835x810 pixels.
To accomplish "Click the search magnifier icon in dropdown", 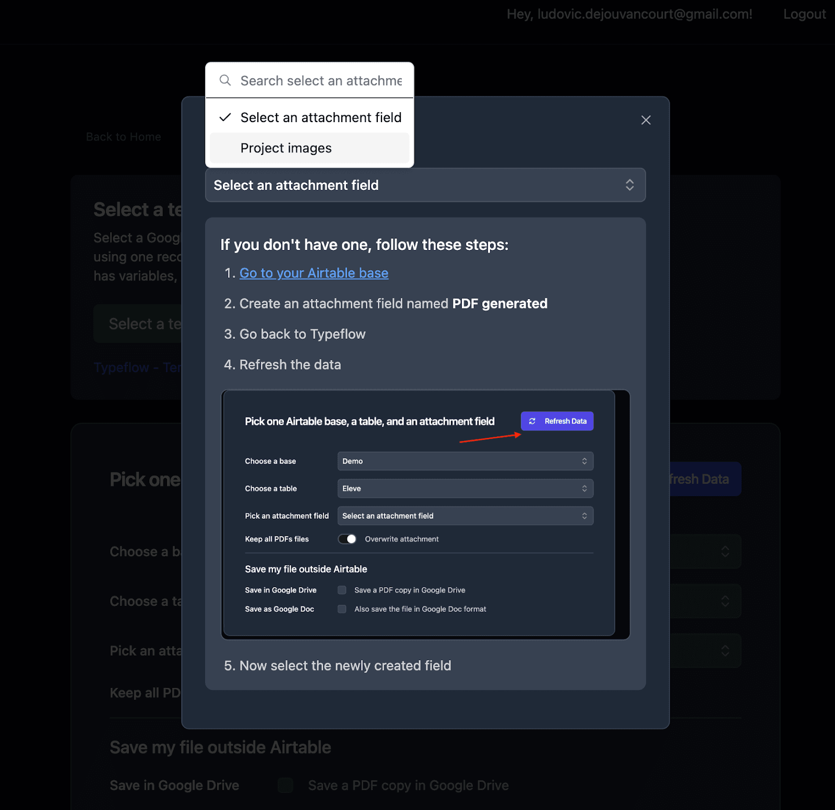I will pyautogui.click(x=225, y=80).
